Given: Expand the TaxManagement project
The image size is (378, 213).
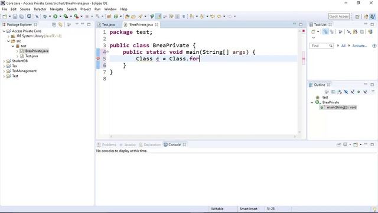Looking at the screenshot, I should (x=4, y=71).
